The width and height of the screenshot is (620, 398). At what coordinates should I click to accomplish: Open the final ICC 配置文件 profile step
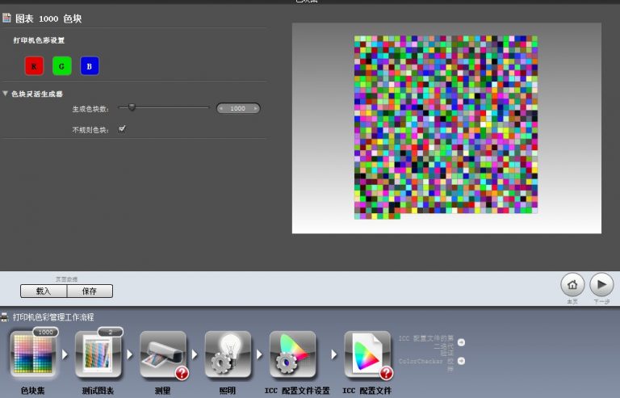[367, 356]
